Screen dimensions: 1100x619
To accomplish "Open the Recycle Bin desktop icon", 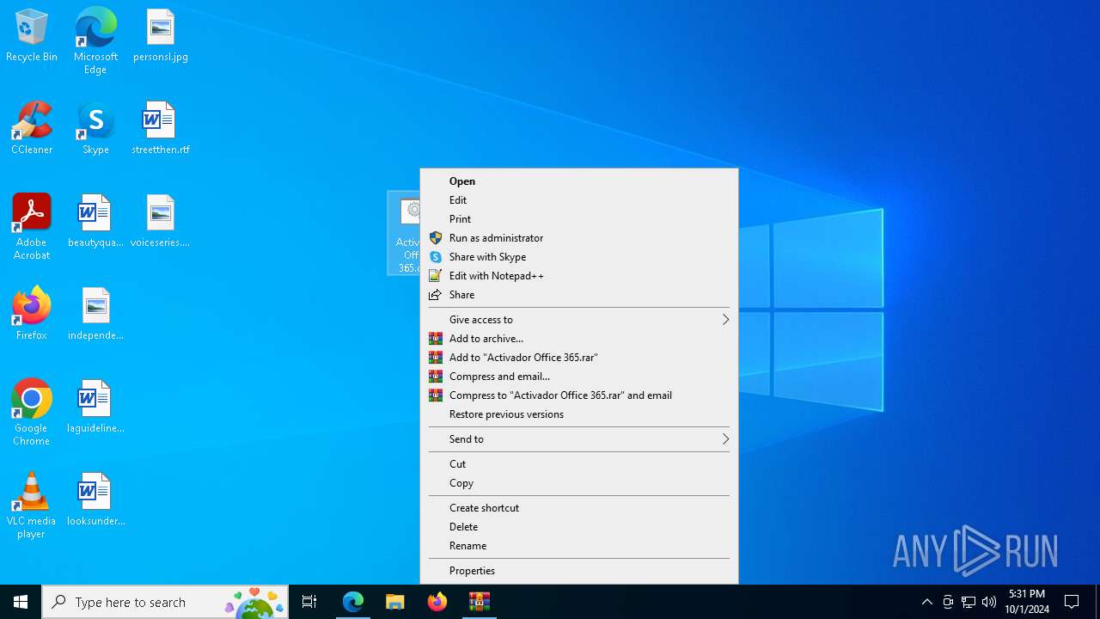I will 32,36.
